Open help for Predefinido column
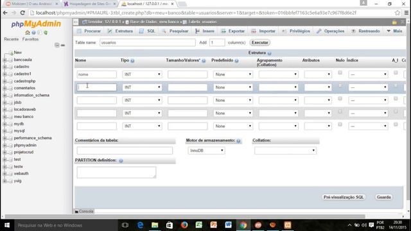 pyautogui.click(x=236, y=61)
